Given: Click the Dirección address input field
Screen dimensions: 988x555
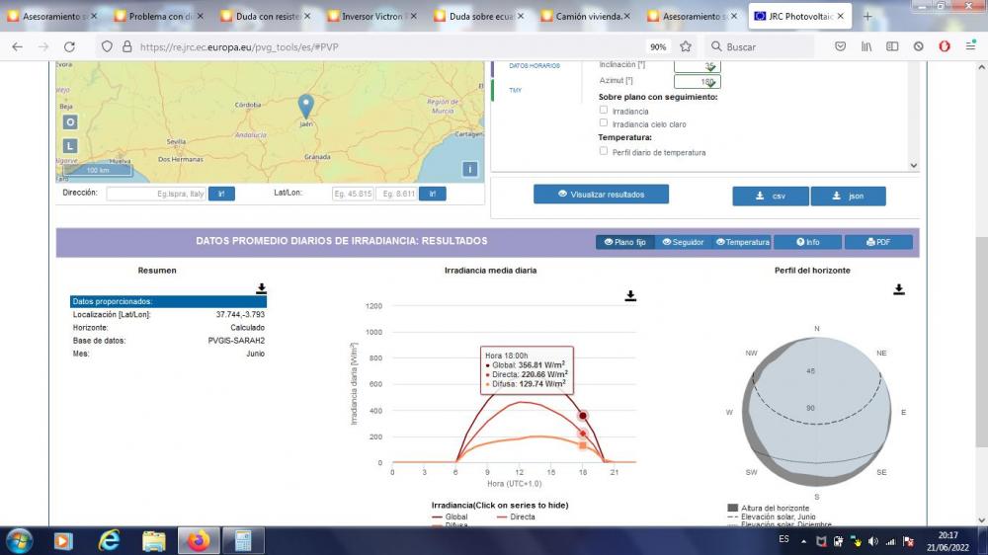Looking at the screenshot, I should pos(156,194).
